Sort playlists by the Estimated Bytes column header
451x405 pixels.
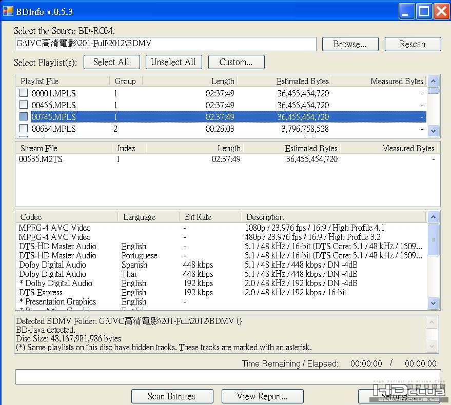click(284, 82)
